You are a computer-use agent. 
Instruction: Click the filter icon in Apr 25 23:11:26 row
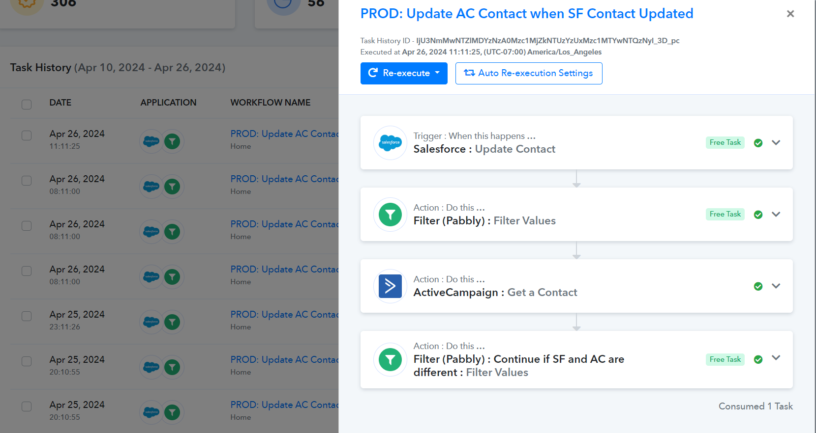click(172, 322)
